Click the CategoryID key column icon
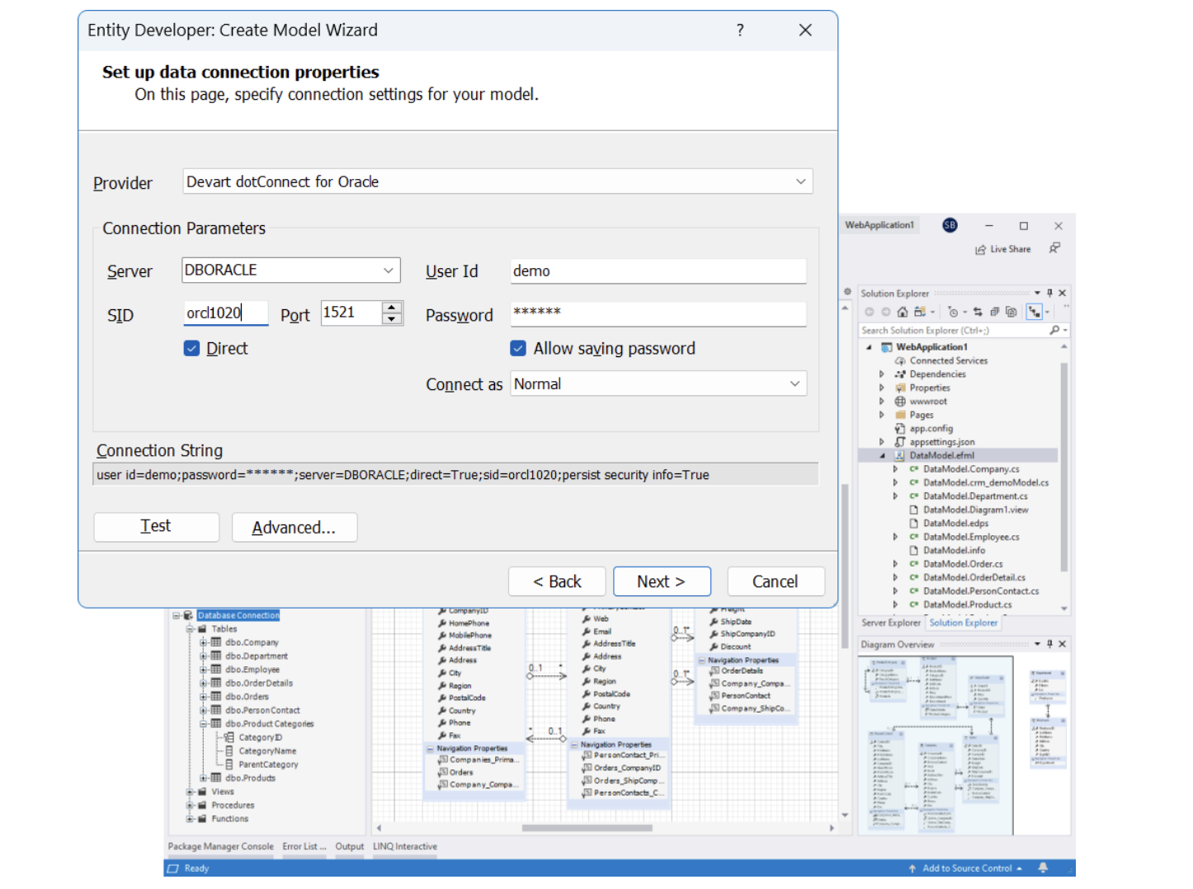 tap(229, 737)
